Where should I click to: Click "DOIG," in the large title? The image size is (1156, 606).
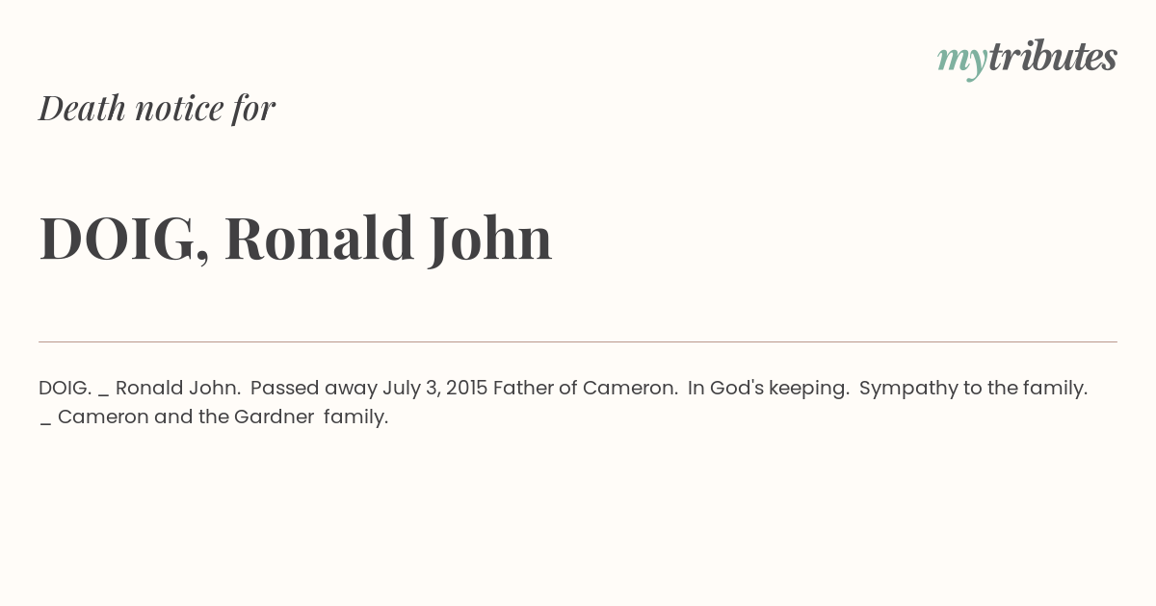click(x=124, y=240)
